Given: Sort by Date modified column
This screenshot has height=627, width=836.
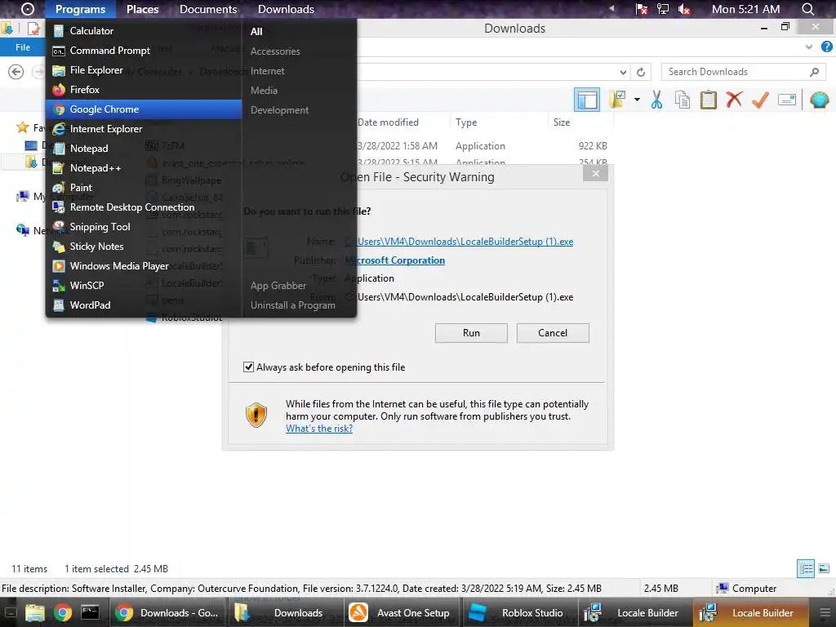Looking at the screenshot, I should [388, 122].
